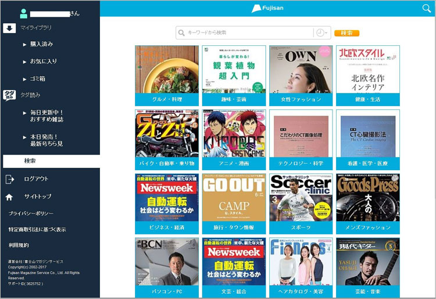
Task: Select the タダ読み sidebar section
Action: (x=30, y=95)
